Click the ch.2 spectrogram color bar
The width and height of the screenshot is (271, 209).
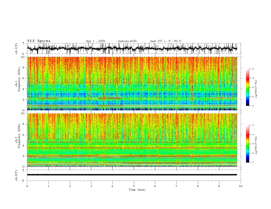(247, 144)
